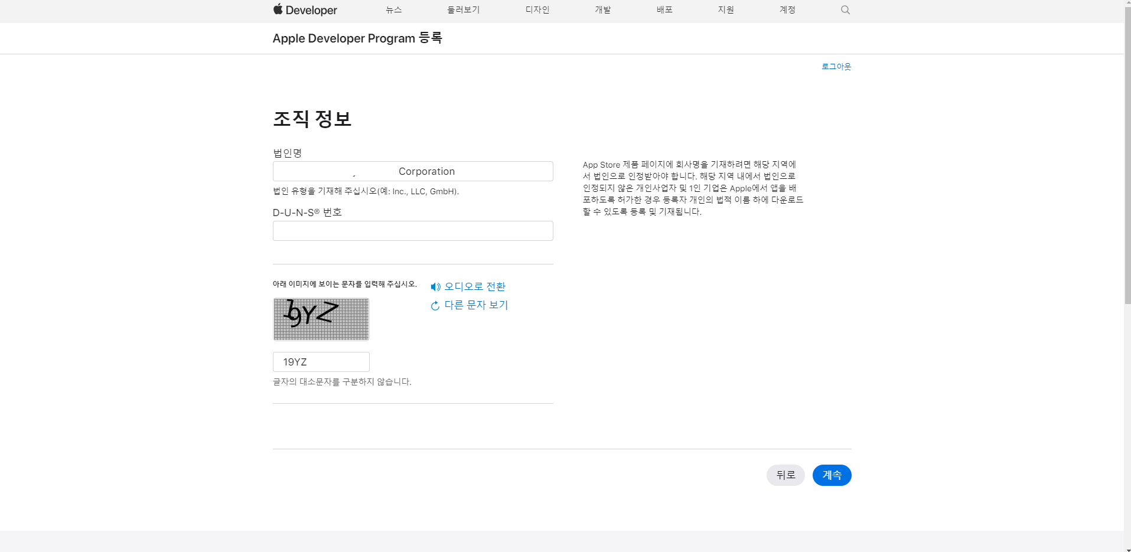Focus the D-U-N-S 번호 input field
Viewport: 1131px width, 552px height.
[x=413, y=231]
